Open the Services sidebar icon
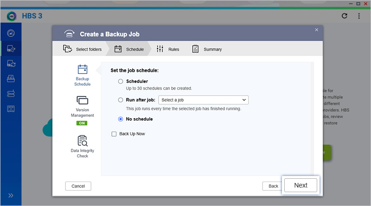Screen dimensions: 371x206 11,79
